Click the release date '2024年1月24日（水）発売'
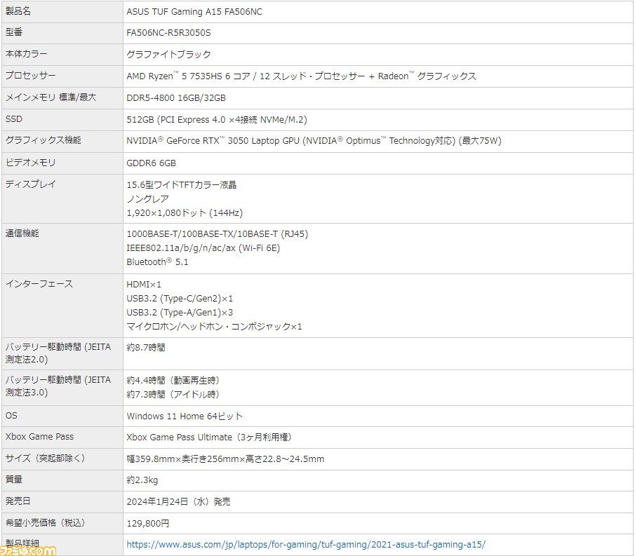The height and width of the screenshot is (556, 635). coord(178,502)
